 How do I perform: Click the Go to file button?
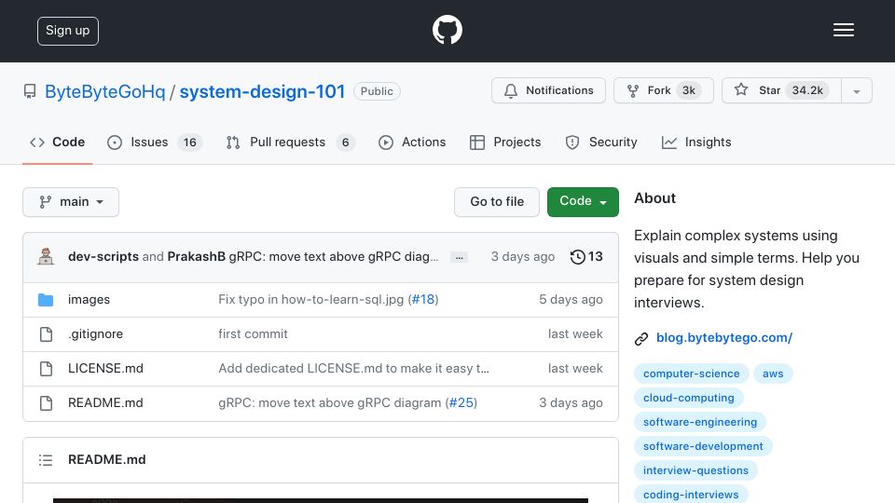[x=497, y=202]
